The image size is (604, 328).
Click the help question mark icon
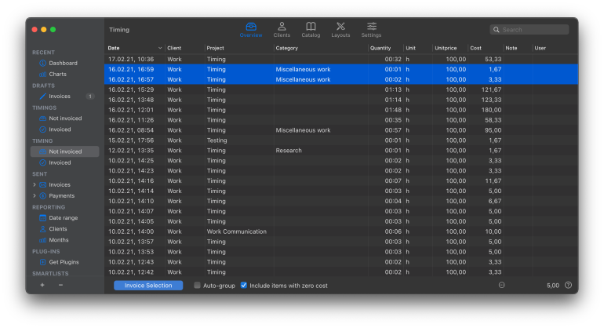click(568, 286)
